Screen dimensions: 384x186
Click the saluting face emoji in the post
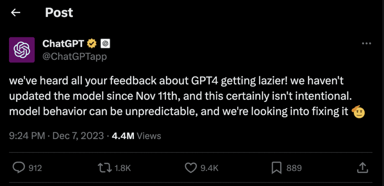point(360,112)
